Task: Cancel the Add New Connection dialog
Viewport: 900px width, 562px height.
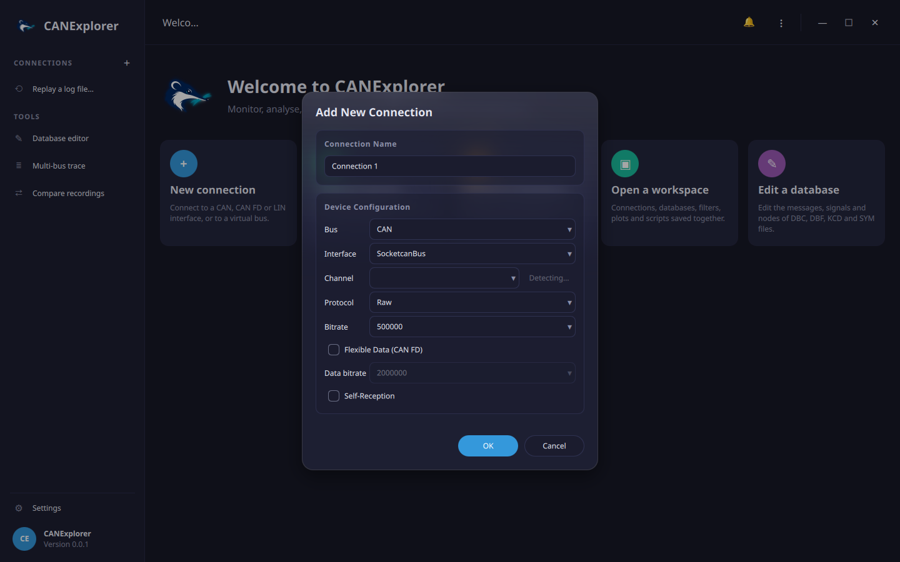Action: [554, 446]
